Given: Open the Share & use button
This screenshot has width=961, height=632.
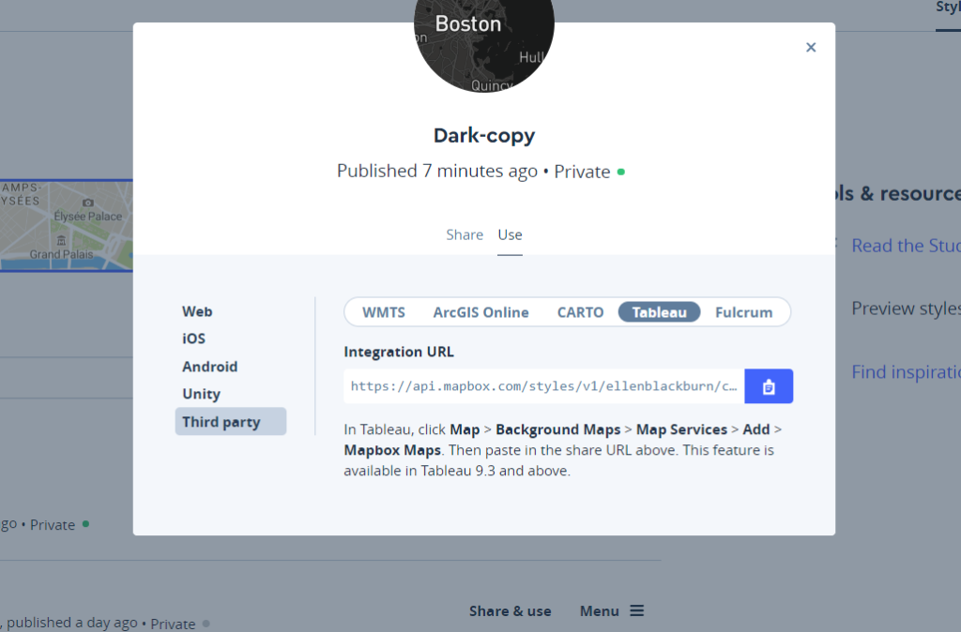Looking at the screenshot, I should click(x=510, y=611).
